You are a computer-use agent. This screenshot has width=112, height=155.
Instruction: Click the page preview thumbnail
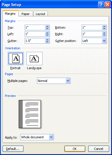pos(30,114)
